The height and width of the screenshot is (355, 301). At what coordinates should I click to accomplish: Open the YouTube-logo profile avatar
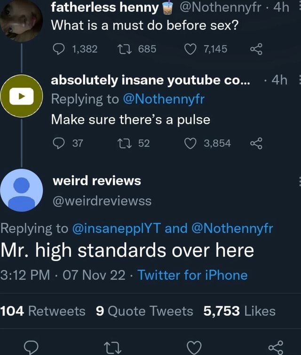pos(21,96)
